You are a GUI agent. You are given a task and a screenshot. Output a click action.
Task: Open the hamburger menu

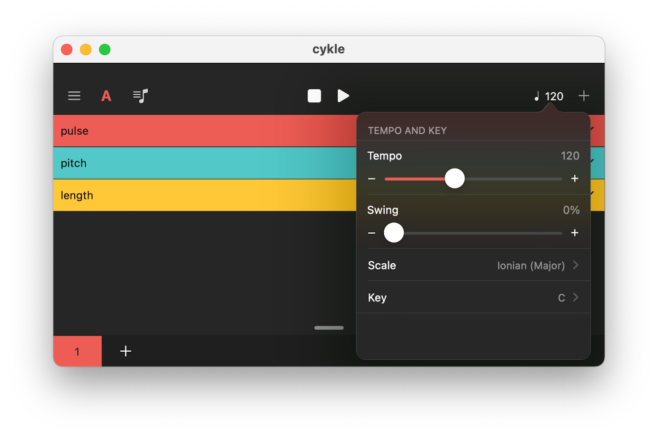click(74, 96)
